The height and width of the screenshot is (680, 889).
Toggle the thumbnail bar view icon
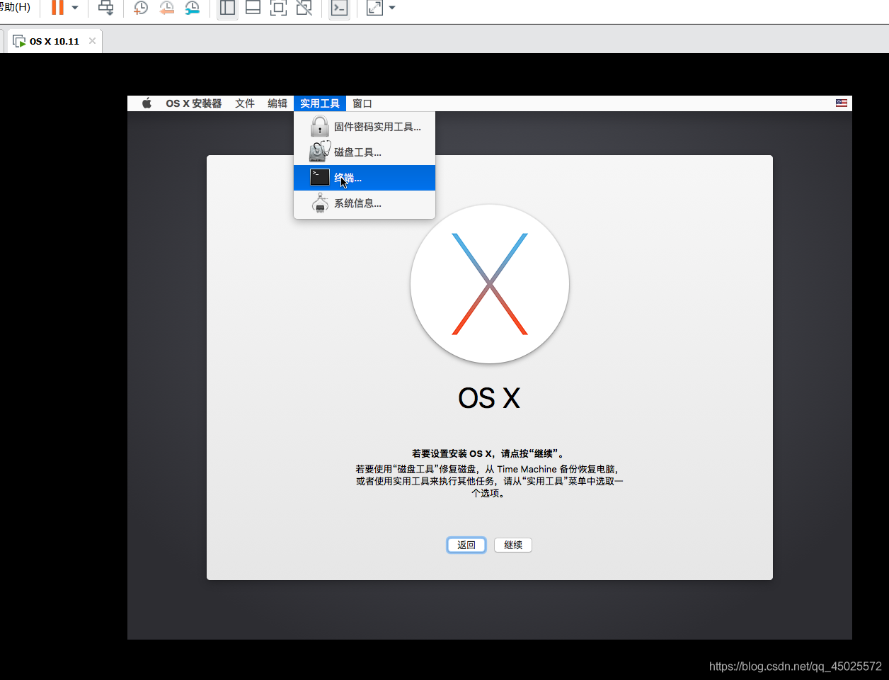pos(253,8)
